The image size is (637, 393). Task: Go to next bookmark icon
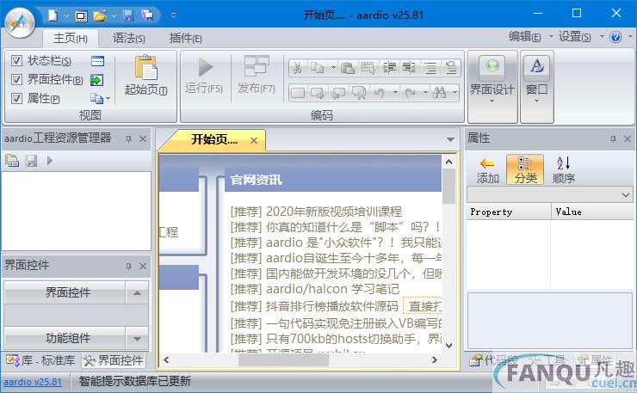(x=318, y=93)
